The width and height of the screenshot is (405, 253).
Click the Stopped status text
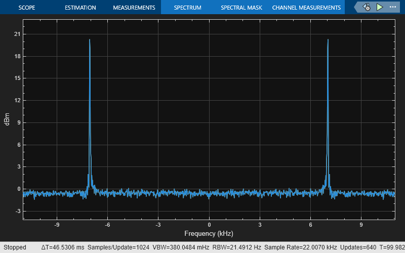(x=15, y=247)
